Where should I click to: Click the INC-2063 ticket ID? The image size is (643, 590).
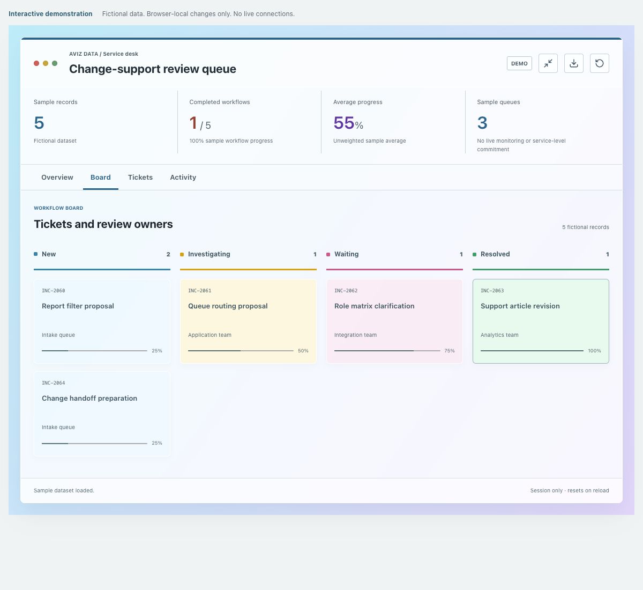(x=492, y=291)
